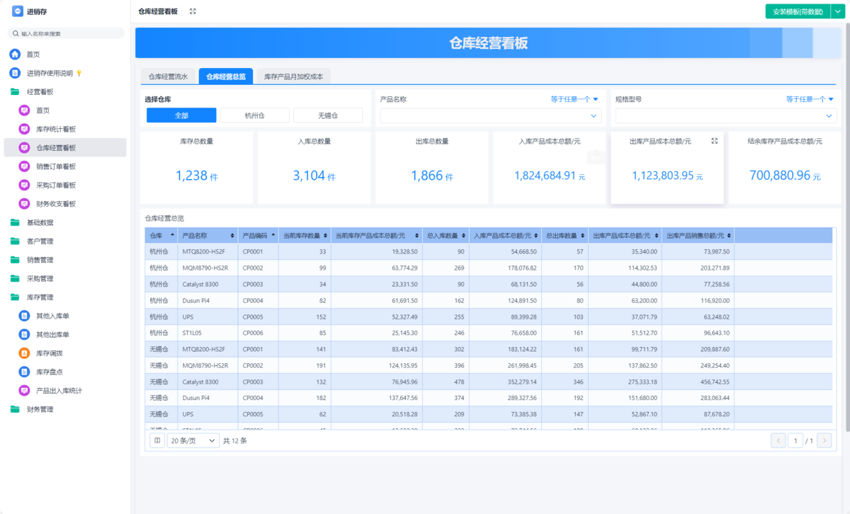The height and width of the screenshot is (514, 850).
Task: Sort table by 总入库数量 column arrows
Action: (463, 235)
